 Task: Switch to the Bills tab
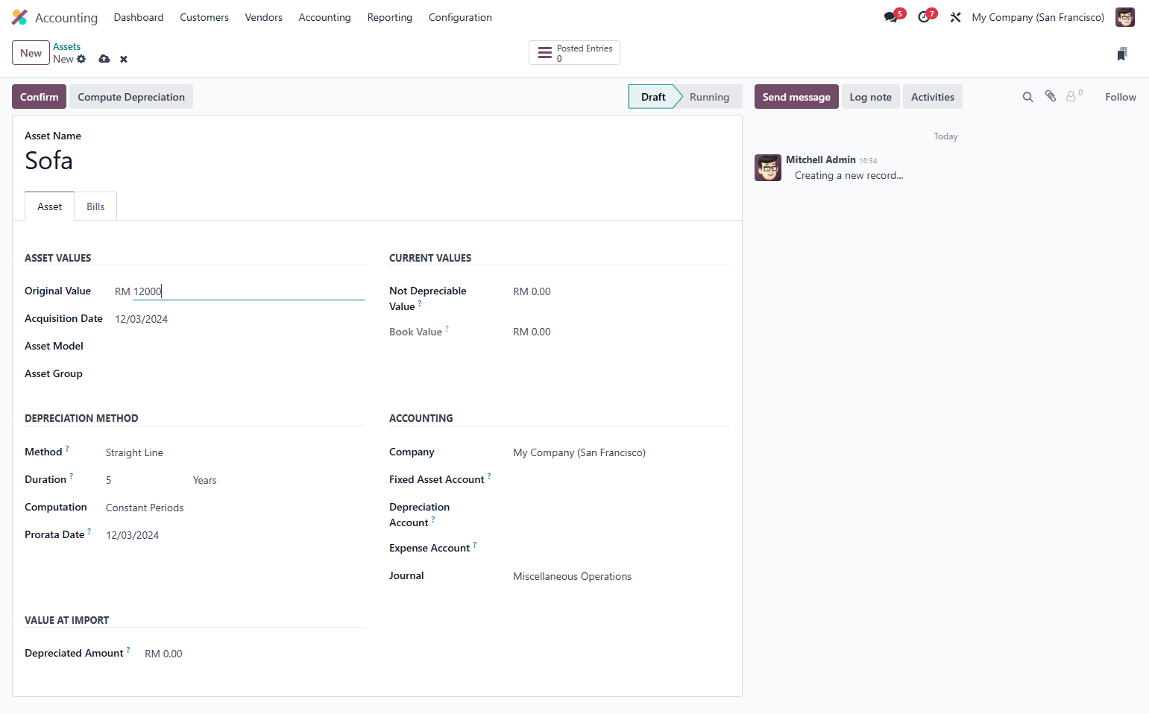click(x=95, y=206)
